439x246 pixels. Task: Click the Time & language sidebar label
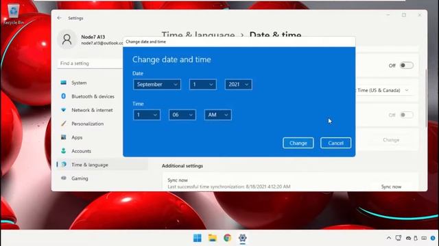click(90, 165)
